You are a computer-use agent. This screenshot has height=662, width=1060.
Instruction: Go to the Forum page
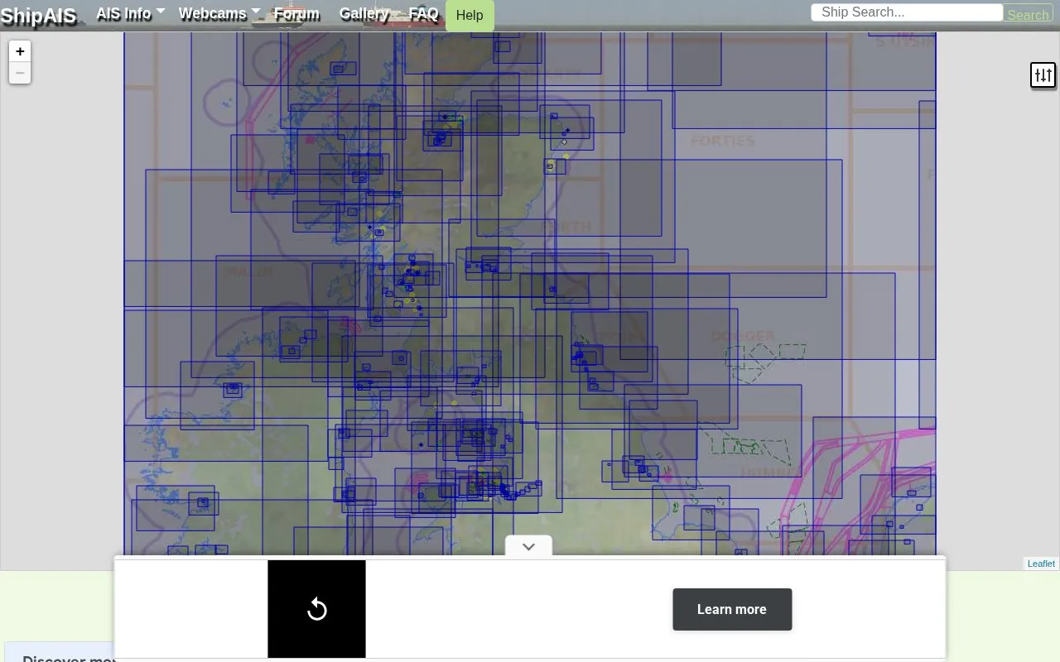296,14
